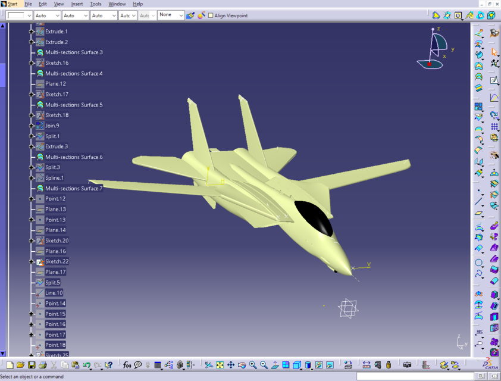Activate Fly mode navigation
501x381 pixels.
(x=208, y=364)
